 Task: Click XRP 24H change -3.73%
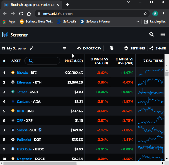tap(127, 120)
